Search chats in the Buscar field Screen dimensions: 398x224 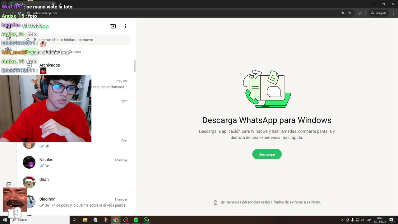(x=76, y=40)
